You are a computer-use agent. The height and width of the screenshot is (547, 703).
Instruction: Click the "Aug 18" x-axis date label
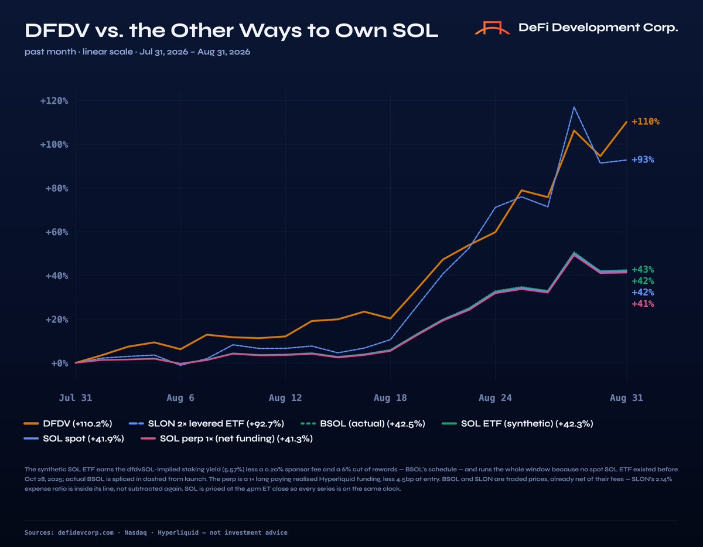coord(390,397)
